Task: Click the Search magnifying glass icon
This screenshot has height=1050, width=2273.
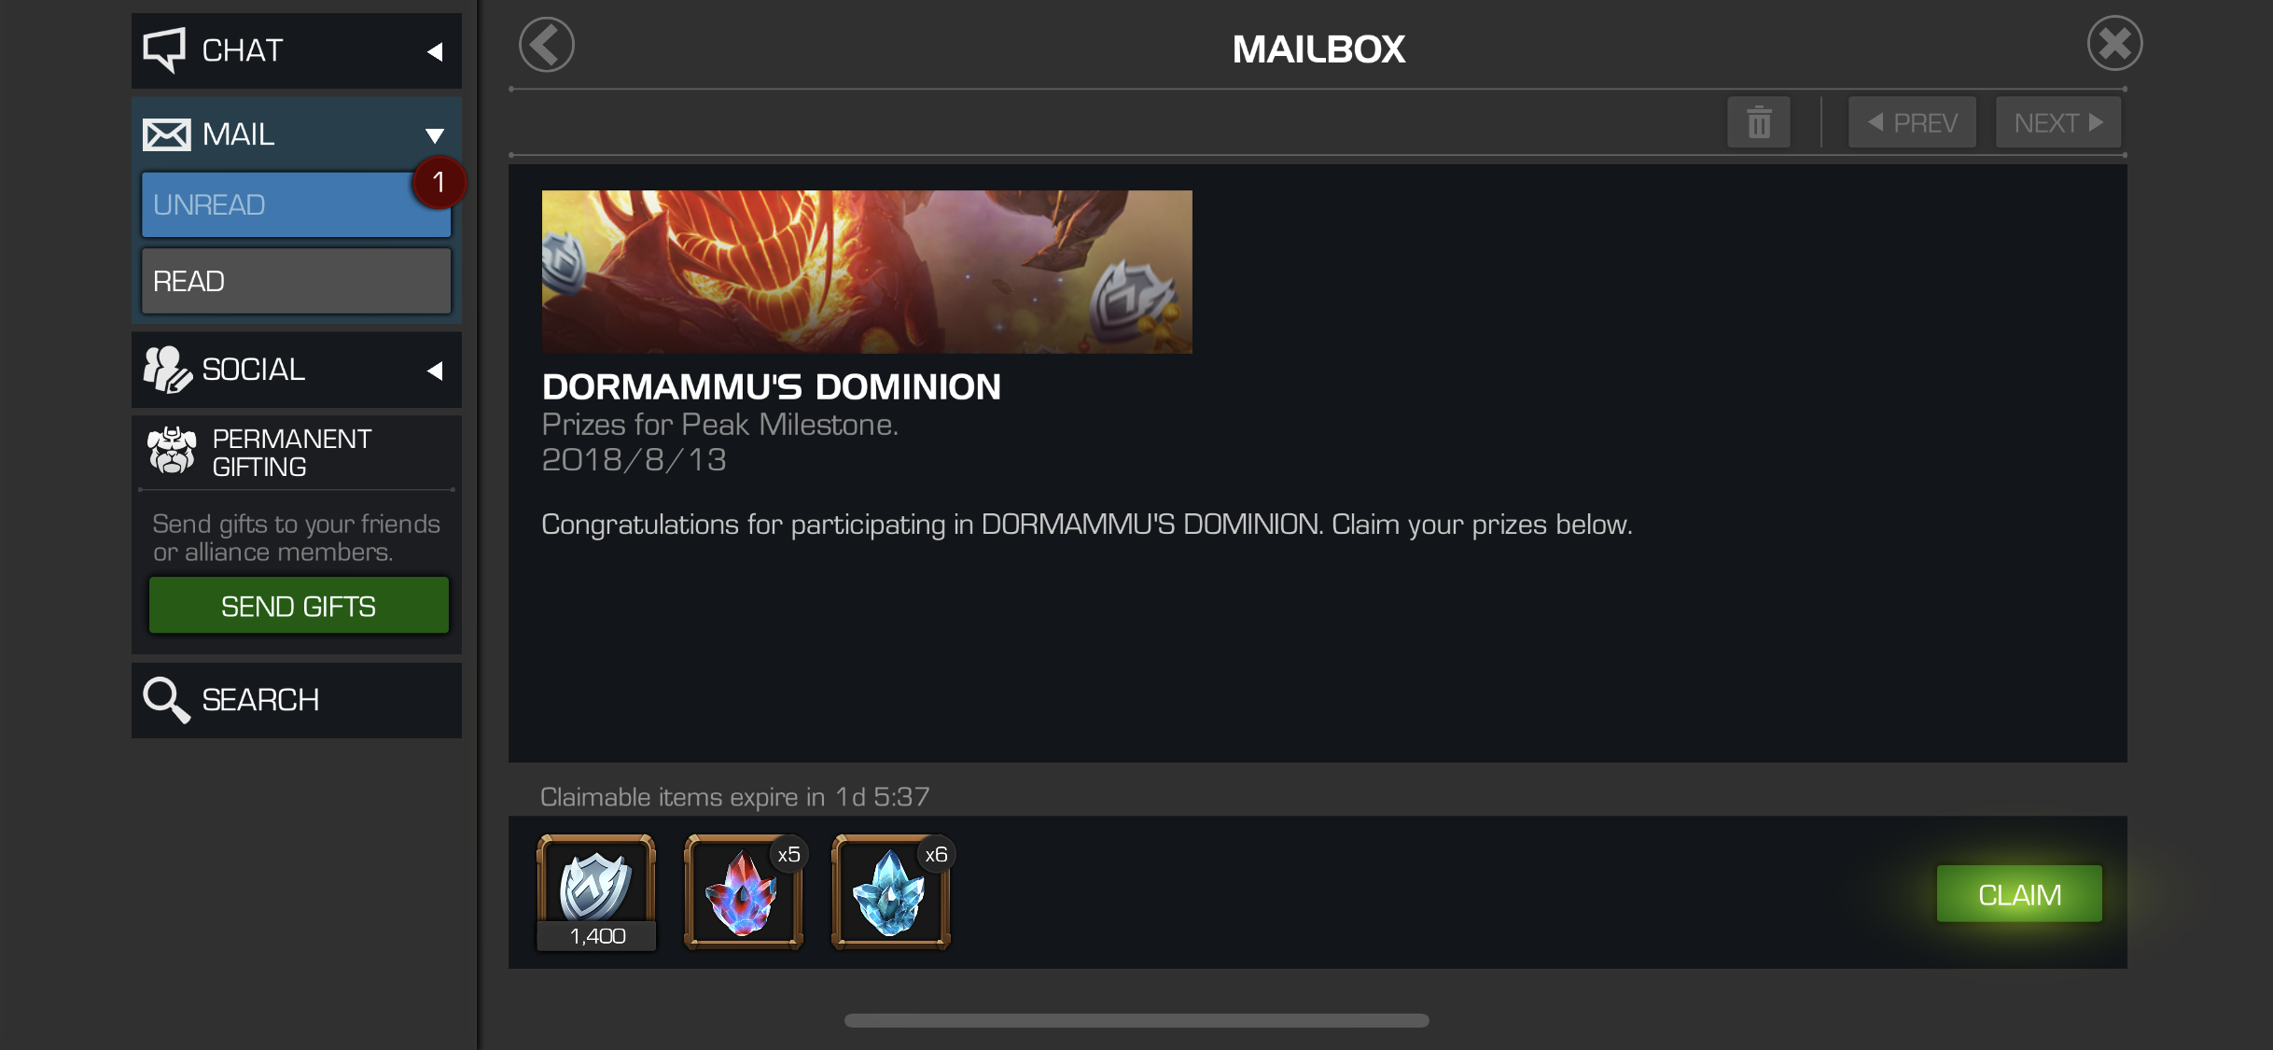Action: 166,700
